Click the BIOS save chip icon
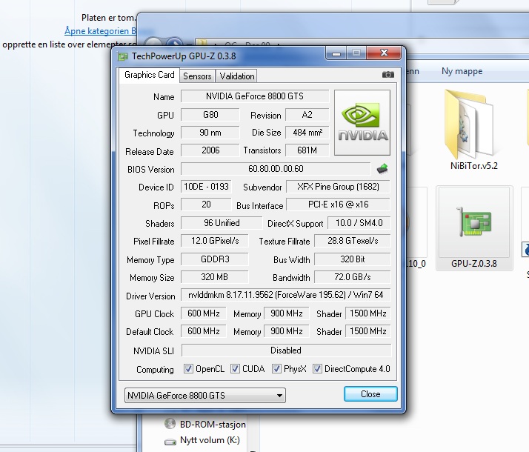529x452 pixels. click(382, 169)
